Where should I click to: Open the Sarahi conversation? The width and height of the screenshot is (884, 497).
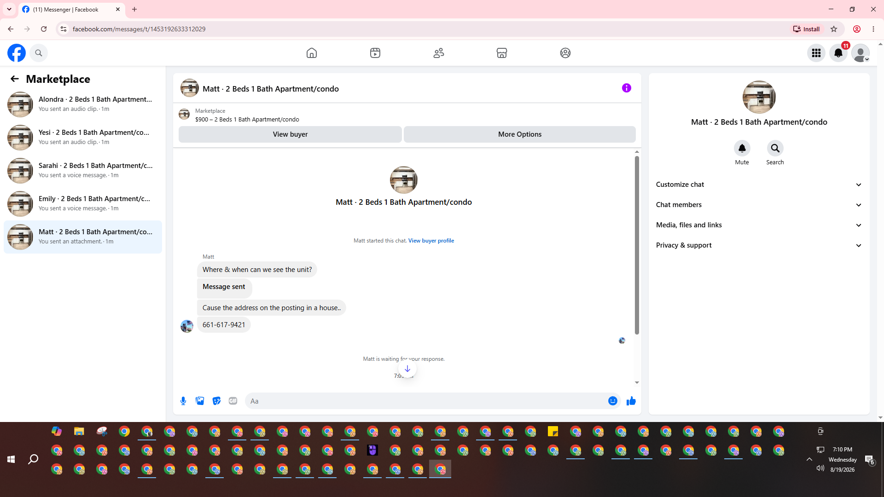(x=83, y=170)
